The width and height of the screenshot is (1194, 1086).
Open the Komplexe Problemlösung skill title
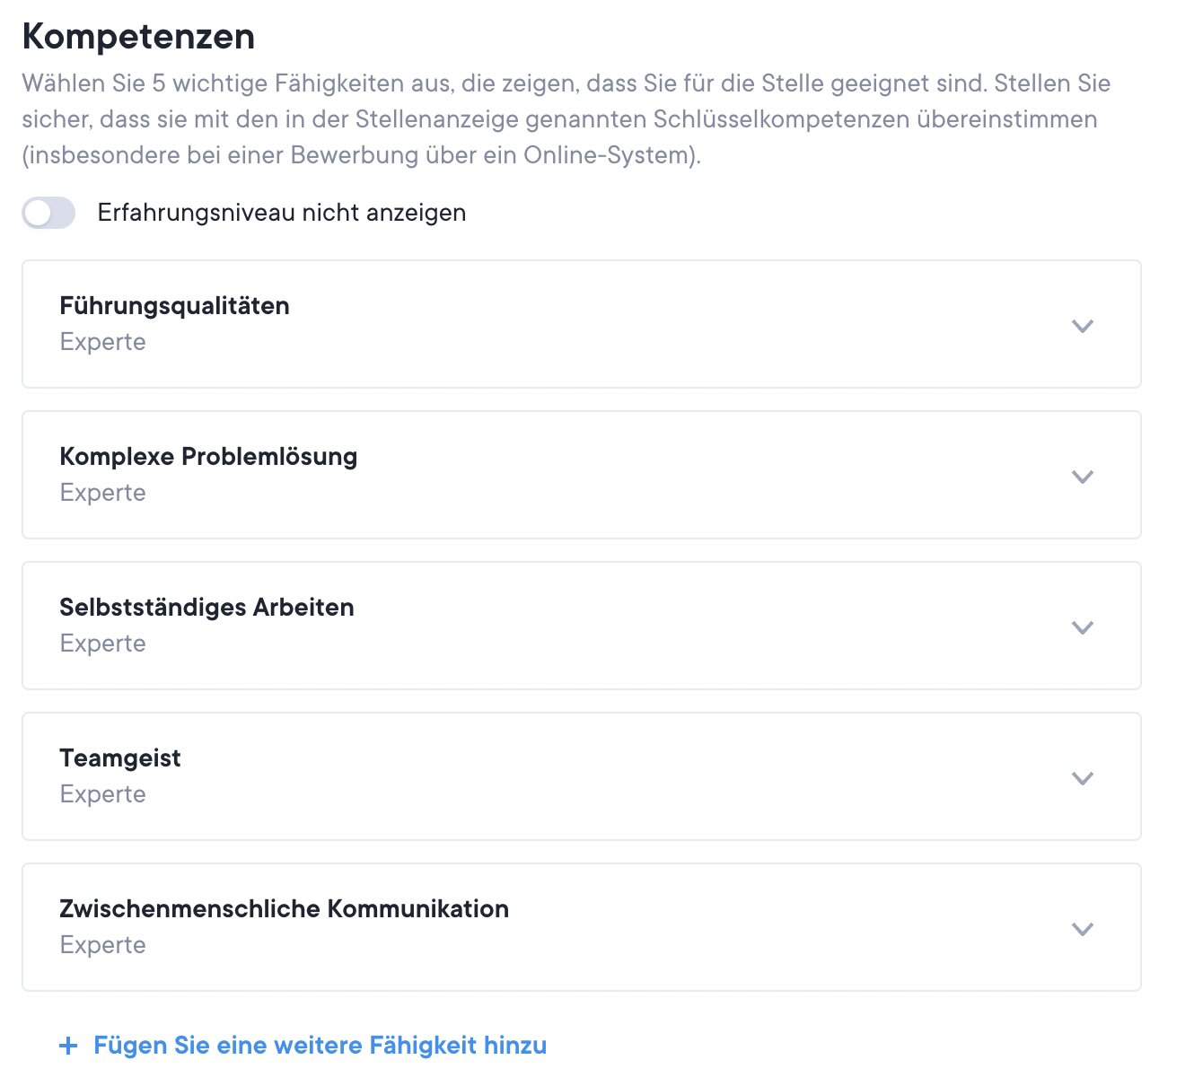click(208, 457)
